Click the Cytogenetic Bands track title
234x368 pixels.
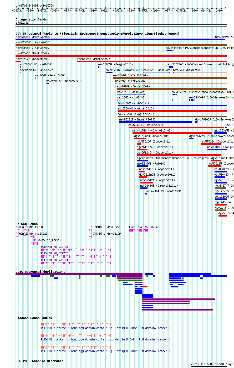31,19
